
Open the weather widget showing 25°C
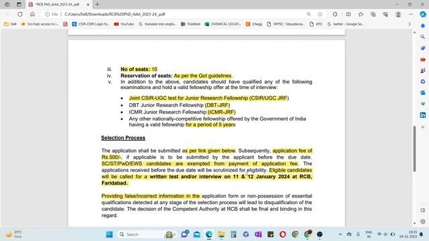13,234
